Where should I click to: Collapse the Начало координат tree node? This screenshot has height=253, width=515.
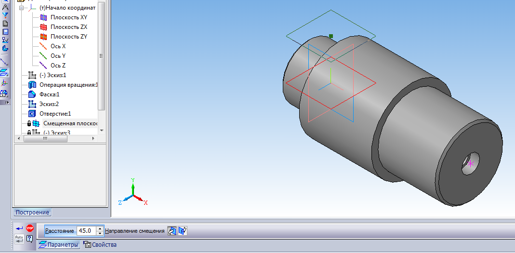pos(23,8)
